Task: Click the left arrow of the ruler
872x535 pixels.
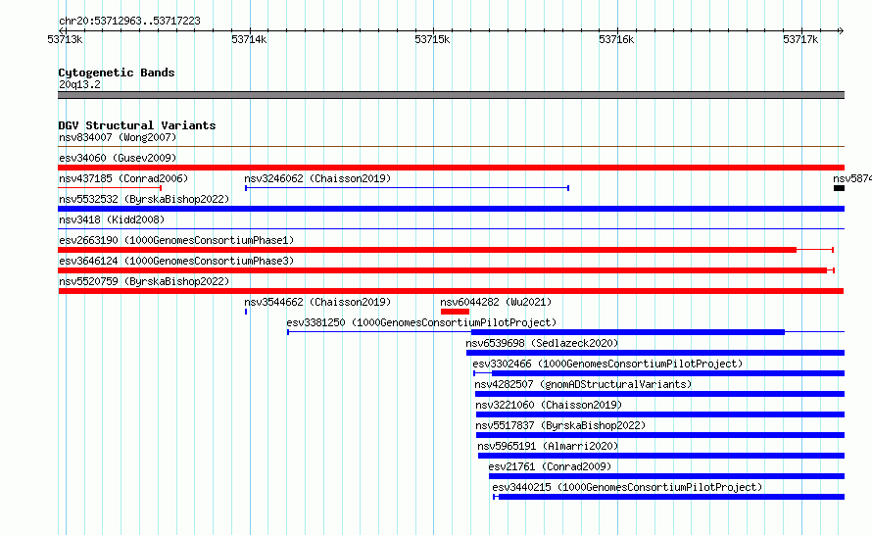Action: click(62, 30)
